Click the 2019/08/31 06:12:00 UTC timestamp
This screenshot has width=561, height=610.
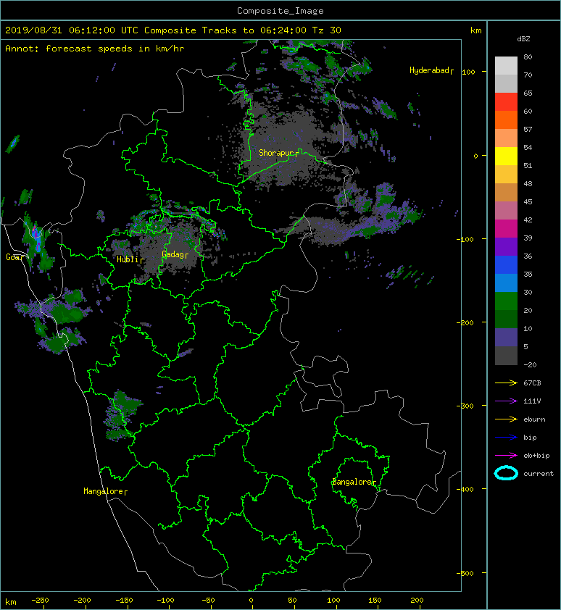[72, 30]
